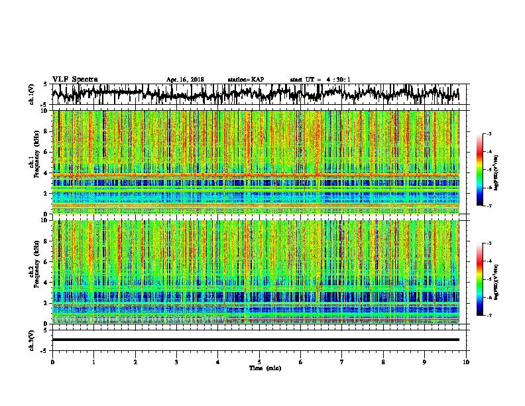Click the time axis tick label "9"
The image size is (525, 406).
pos(424,362)
